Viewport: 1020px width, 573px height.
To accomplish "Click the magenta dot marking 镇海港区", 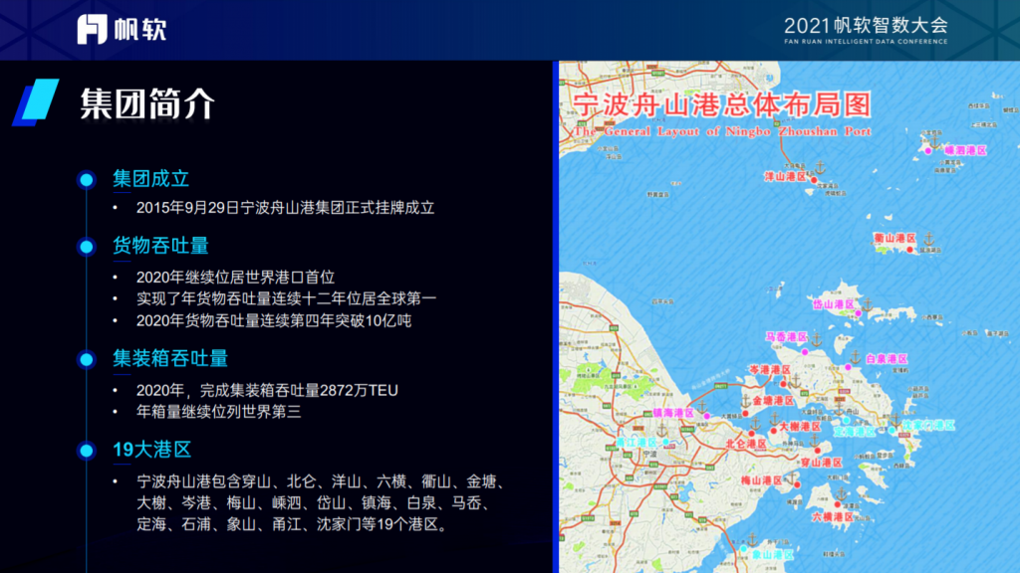I will pyautogui.click(x=707, y=414).
